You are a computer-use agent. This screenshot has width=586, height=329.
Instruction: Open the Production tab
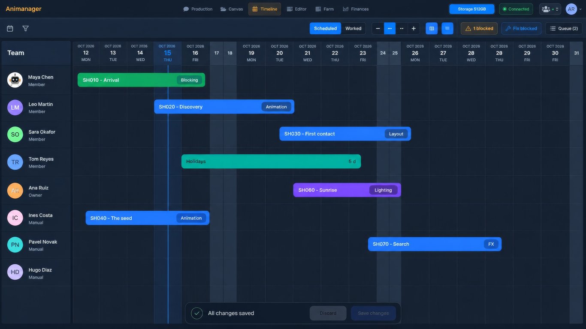tap(198, 9)
